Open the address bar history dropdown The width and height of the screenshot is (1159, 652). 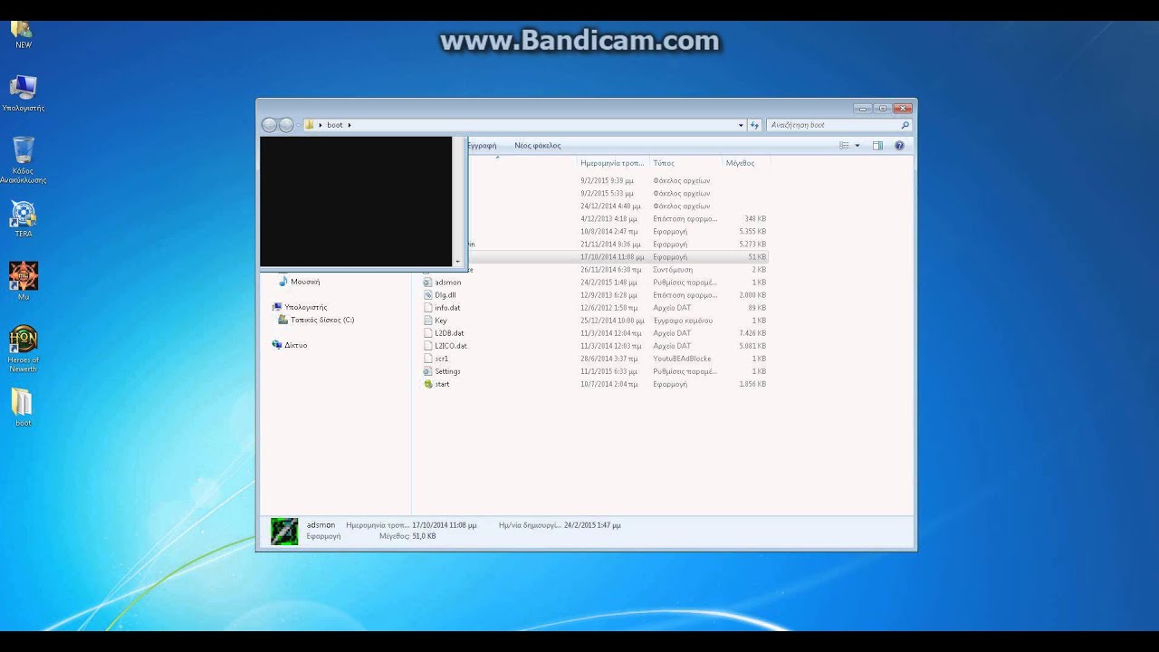point(741,125)
